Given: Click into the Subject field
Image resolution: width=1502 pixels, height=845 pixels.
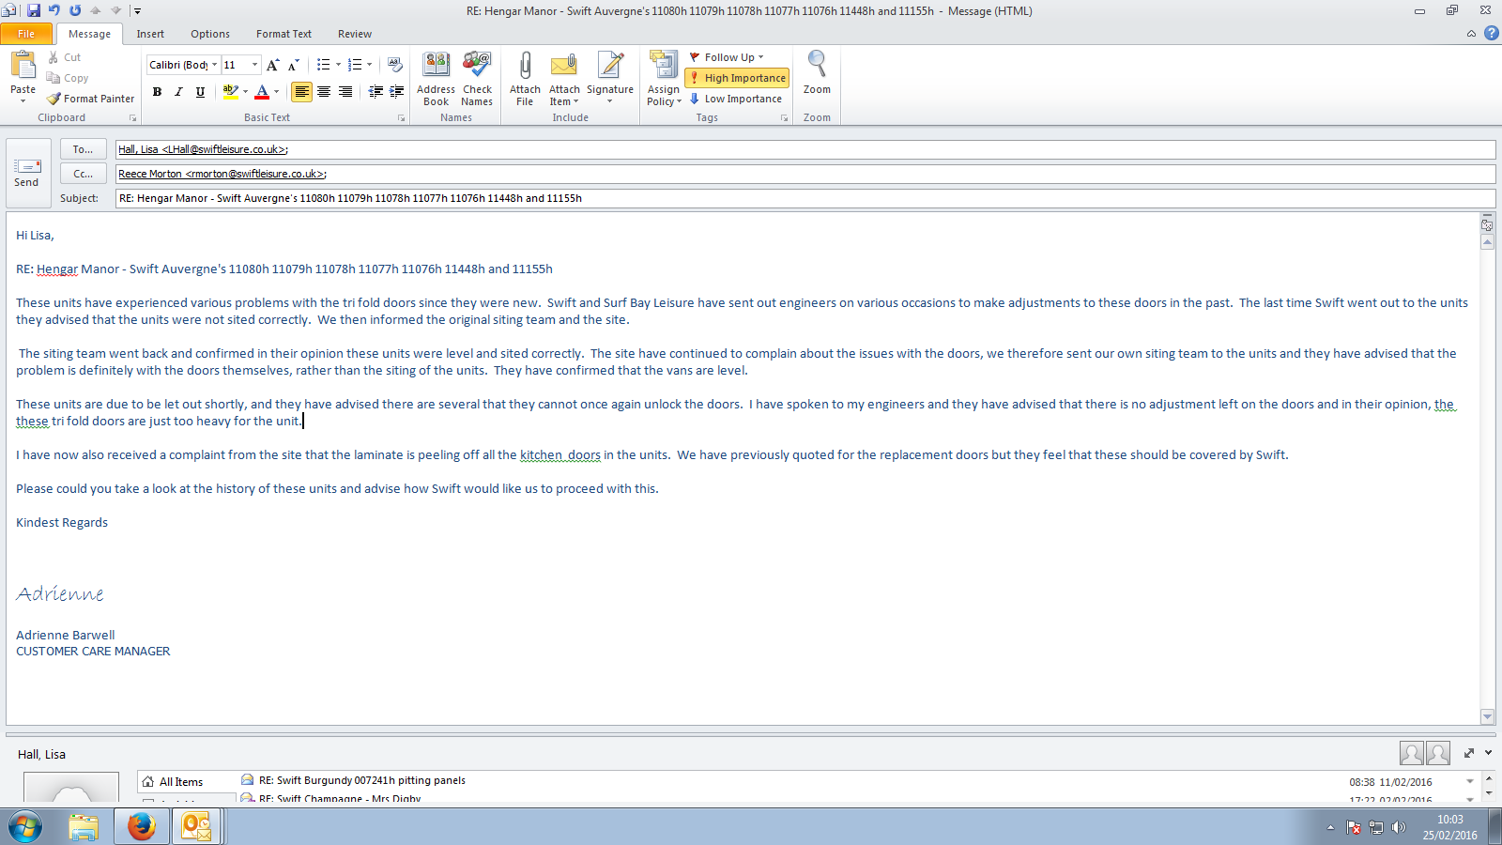Looking at the screenshot, I should pyautogui.click(x=805, y=198).
